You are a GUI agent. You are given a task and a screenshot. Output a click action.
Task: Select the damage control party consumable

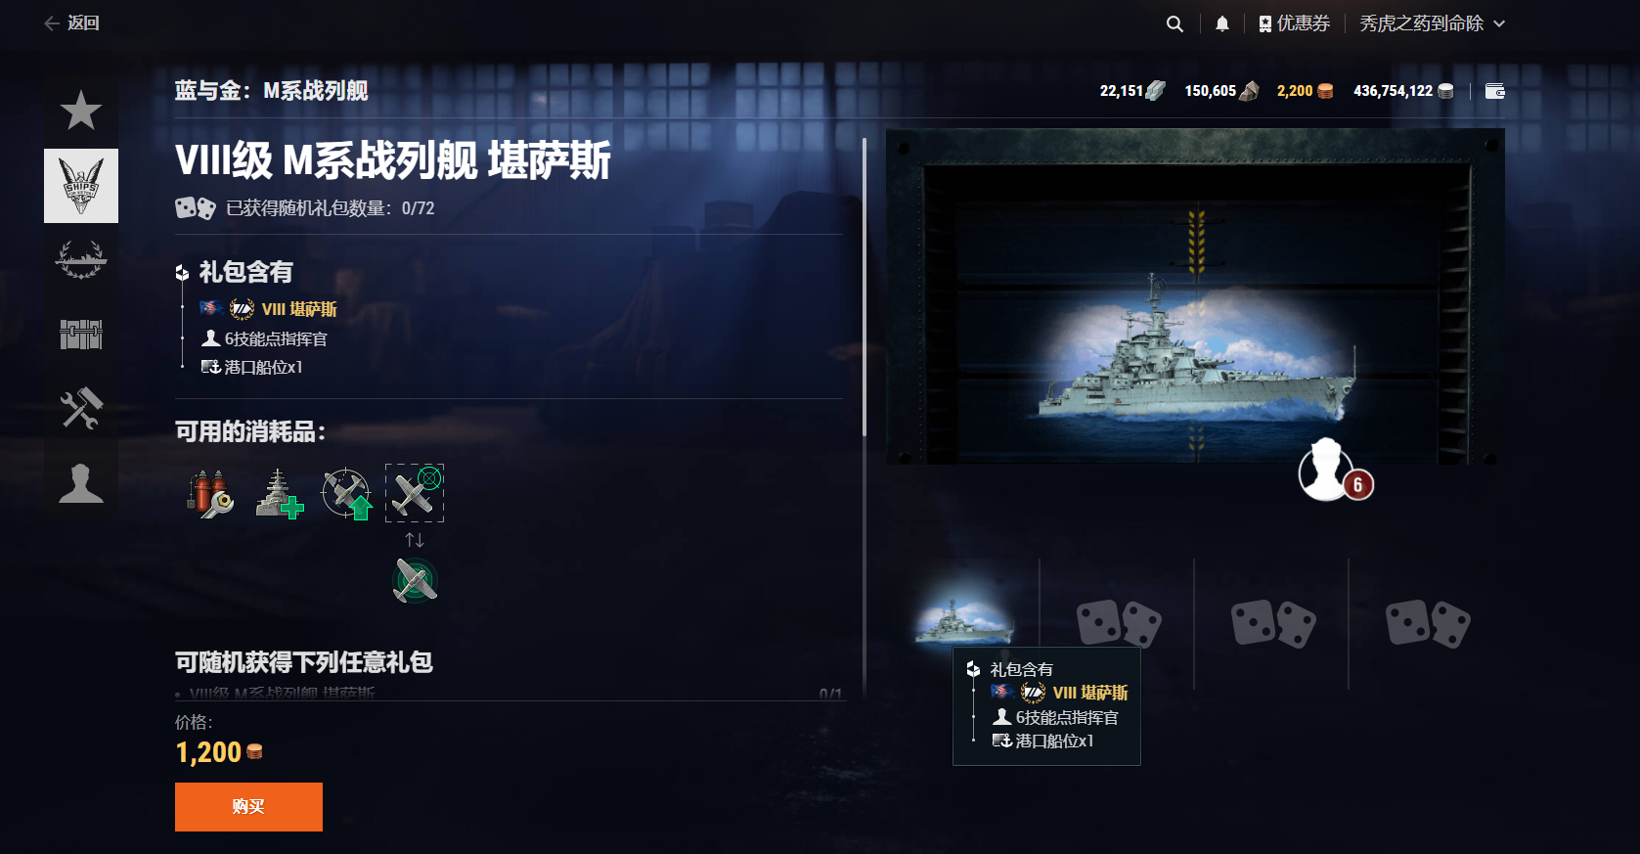209,493
